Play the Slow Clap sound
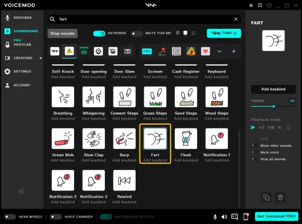The width and height of the screenshot is (302, 224). click(94, 139)
